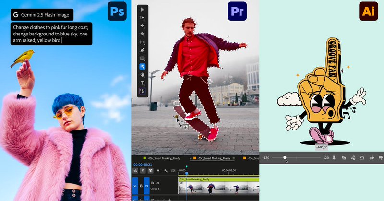Viewport: 384px width, 201px height.
Task: Switch to 03b_Smart Masking_Firefly sequence tab
Action: (164, 158)
